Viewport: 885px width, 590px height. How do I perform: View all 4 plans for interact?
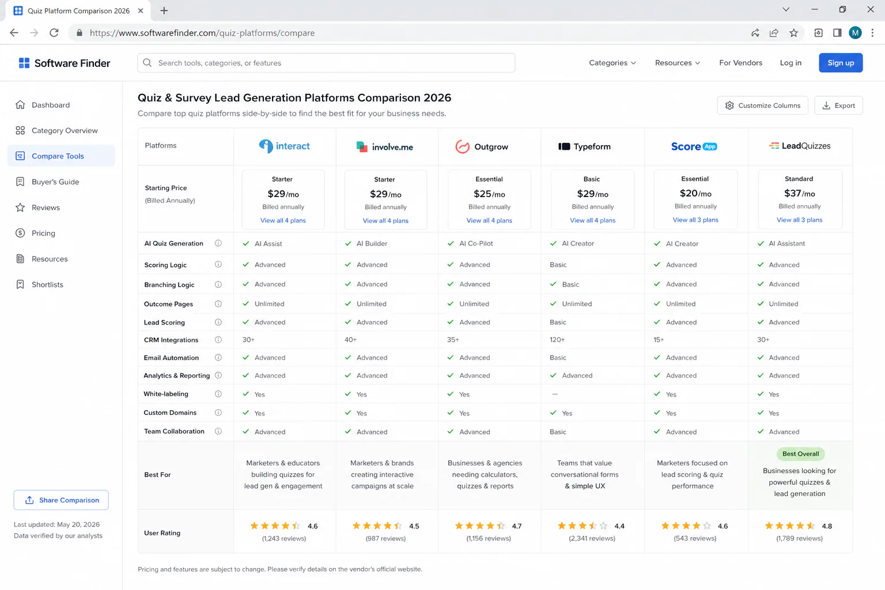pos(283,221)
